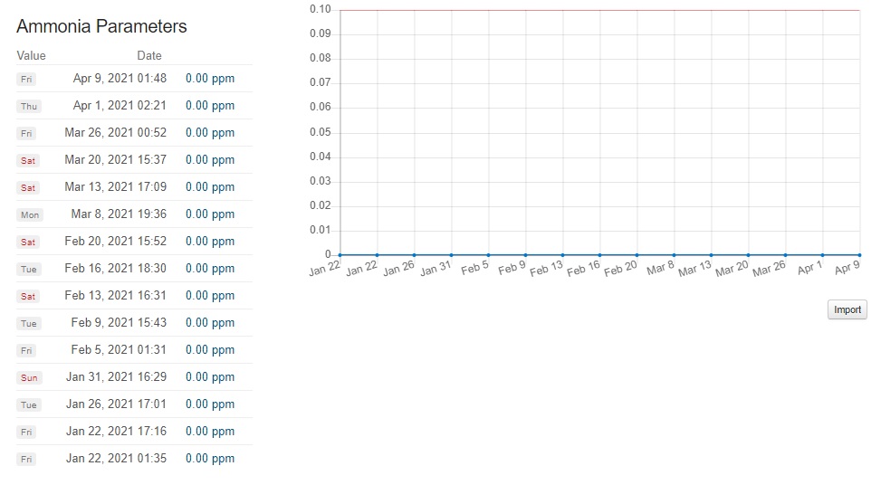Open the 0.00 ppm value for Jan 31, 2021

coord(210,376)
